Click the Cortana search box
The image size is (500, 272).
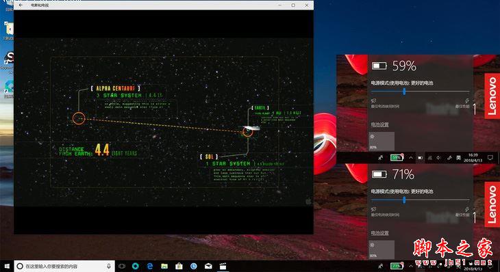tap(64, 267)
